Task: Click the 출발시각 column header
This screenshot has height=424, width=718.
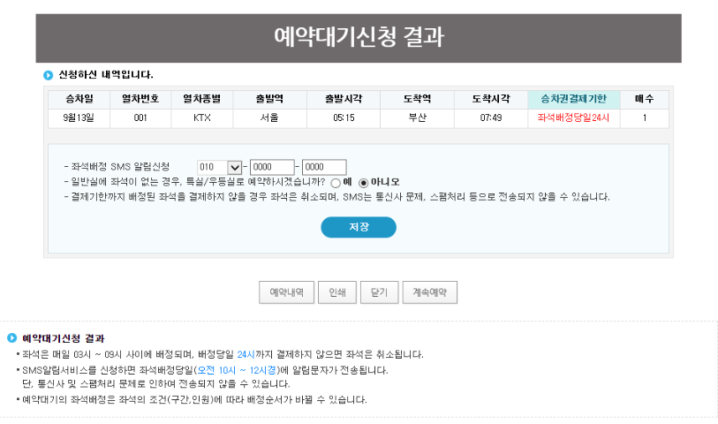Action: [344, 99]
